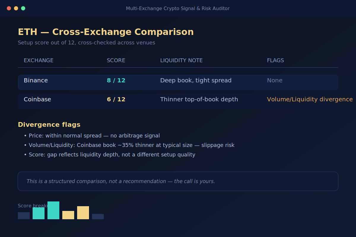This screenshot has width=356, height=237.
Task: Click the '8 / 12' score value
Action: (116, 81)
